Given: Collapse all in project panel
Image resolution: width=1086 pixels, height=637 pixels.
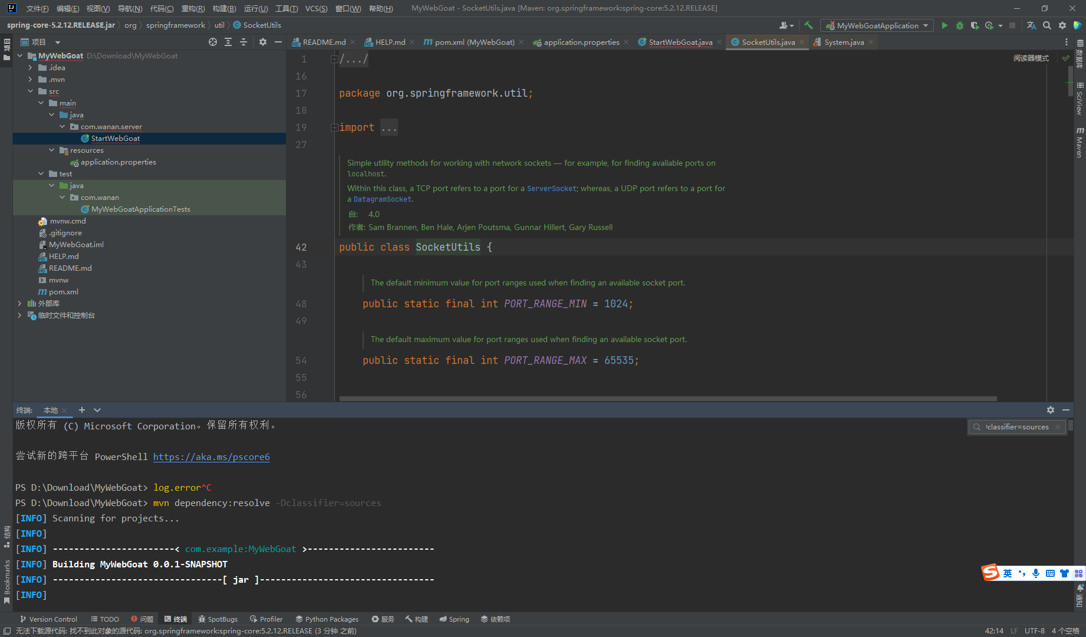Looking at the screenshot, I should [x=243, y=42].
